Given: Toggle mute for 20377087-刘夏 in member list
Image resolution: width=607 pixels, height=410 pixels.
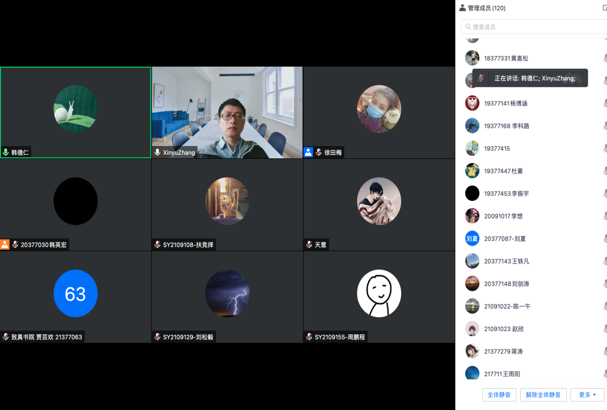Looking at the screenshot, I should pyautogui.click(x=604, y=239).
